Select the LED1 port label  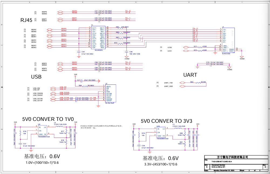tap(170, 51)
